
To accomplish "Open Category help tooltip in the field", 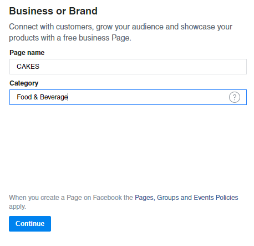I will tap(235, 97).
